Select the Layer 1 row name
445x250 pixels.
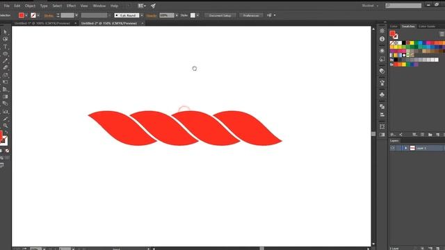click(421, 148)
